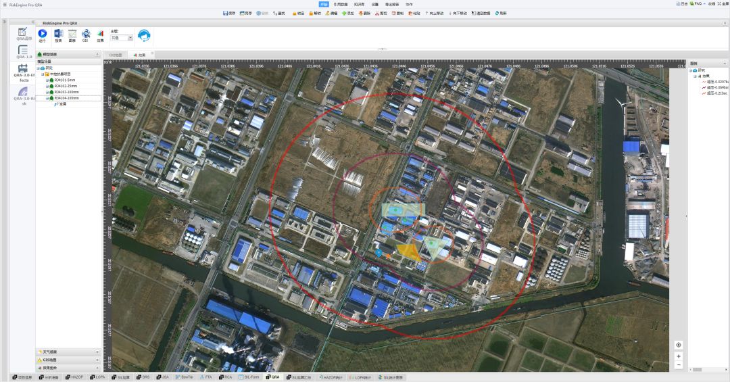Viewport: 730px width, 382px height.
Task: Click the Save icon in top toolbar
Action: pos(229,13)
